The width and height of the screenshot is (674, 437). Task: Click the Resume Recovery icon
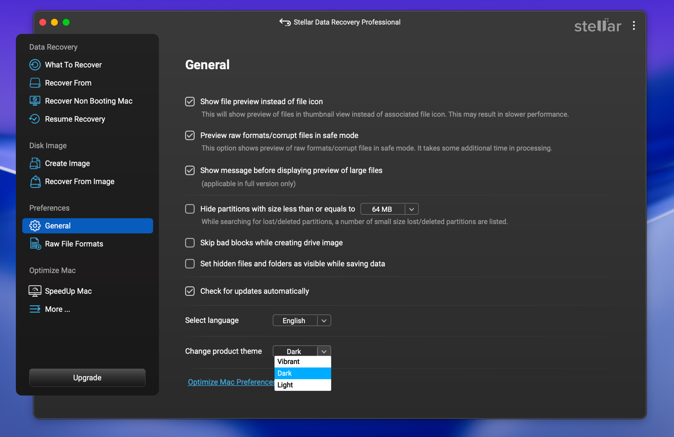35,119
